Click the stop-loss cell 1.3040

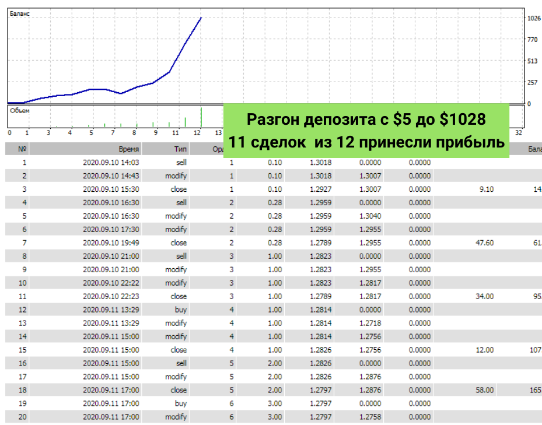(370, 216)
